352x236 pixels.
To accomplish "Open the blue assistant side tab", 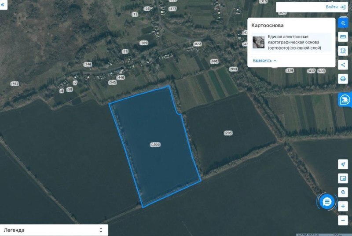I will 345,99.
